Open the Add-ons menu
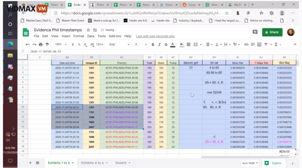This screenshot has height=168, width=302. 115,36
